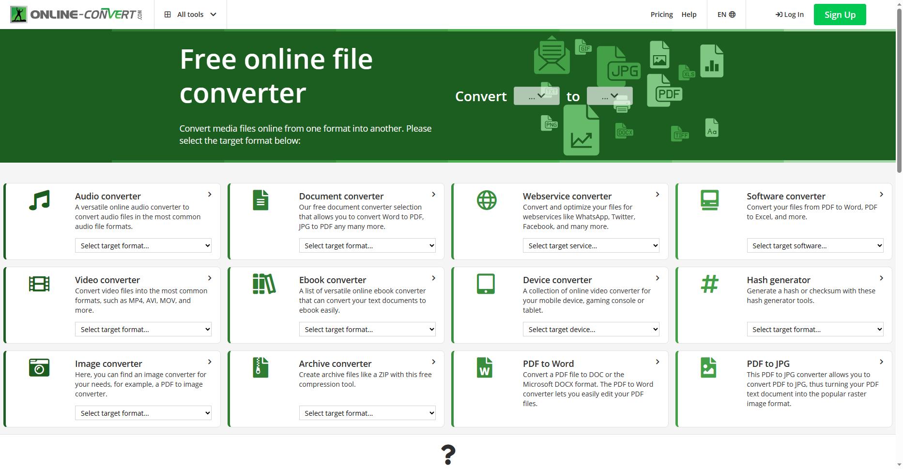Open the Webservice converter globe icon
903x469 pixels.
click(x=486, y=199)
